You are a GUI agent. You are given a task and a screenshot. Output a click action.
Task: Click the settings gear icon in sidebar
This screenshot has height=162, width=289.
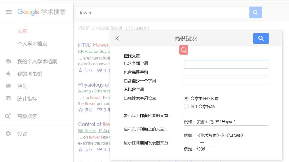pos(8,134)
